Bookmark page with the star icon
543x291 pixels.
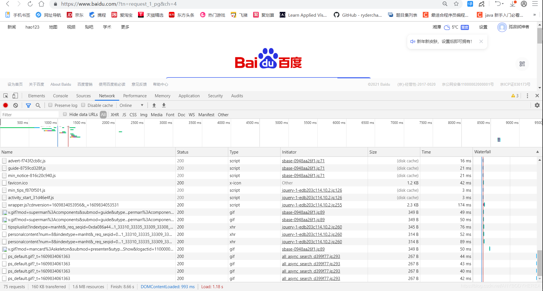[x=456, y=4]
